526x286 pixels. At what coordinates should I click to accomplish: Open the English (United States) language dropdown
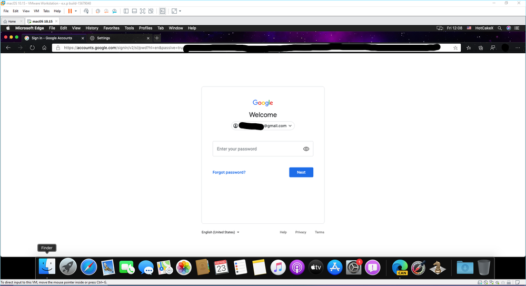click(221, 232)
